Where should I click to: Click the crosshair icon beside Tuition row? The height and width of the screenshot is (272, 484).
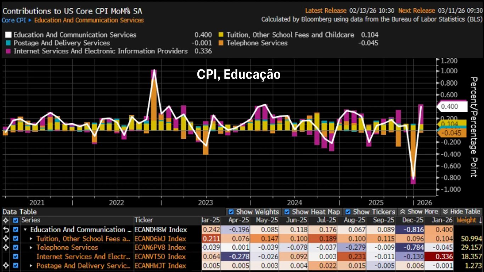(5, 239)
